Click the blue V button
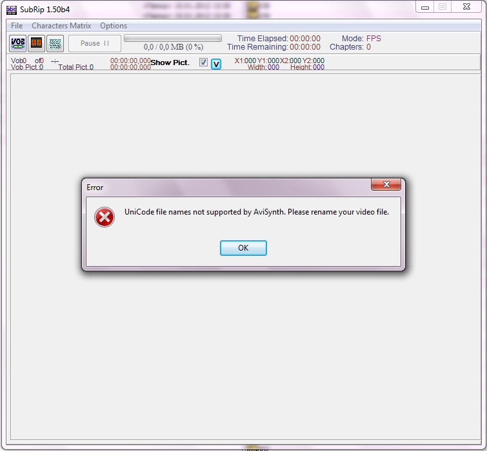This screenshot has width=487, height=451. coord(216,64)
